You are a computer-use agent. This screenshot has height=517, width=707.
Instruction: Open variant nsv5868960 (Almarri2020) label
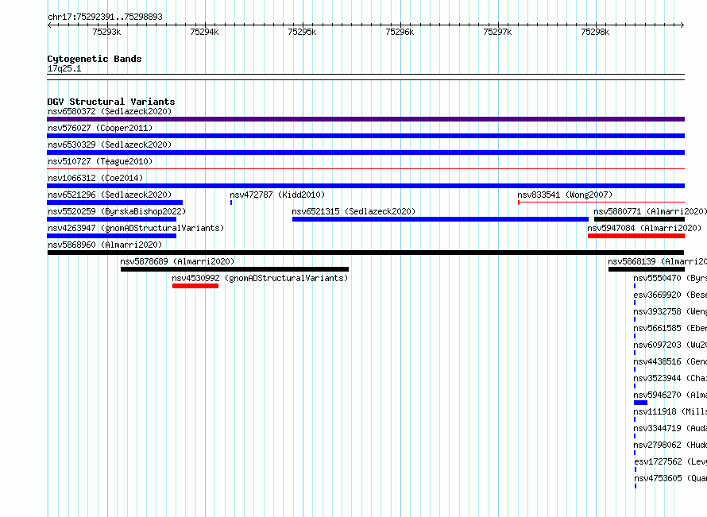(x=105, y=245)
